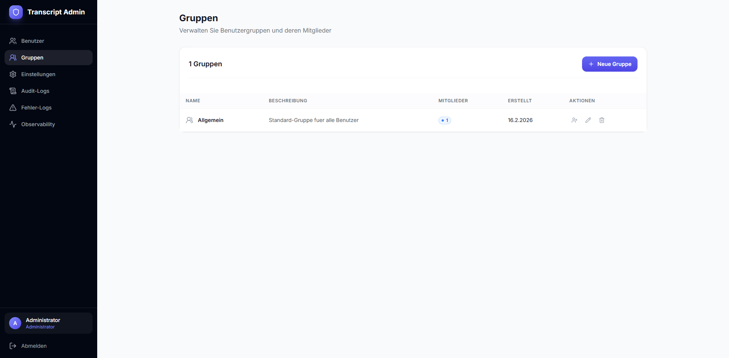Click the Erstellt column header
The image size is (729, 358).
pyautogui.click(x=519, y=101)
